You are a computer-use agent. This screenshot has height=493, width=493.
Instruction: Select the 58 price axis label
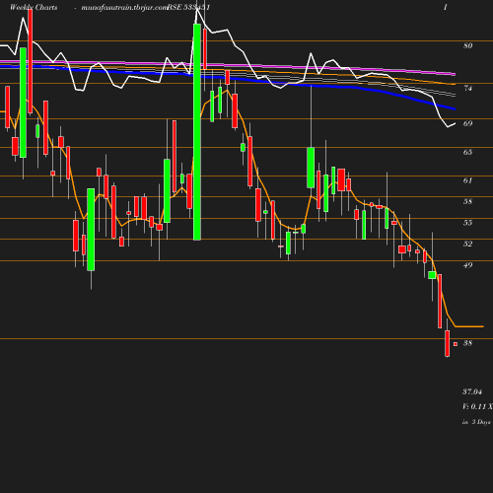pos(468,201)
